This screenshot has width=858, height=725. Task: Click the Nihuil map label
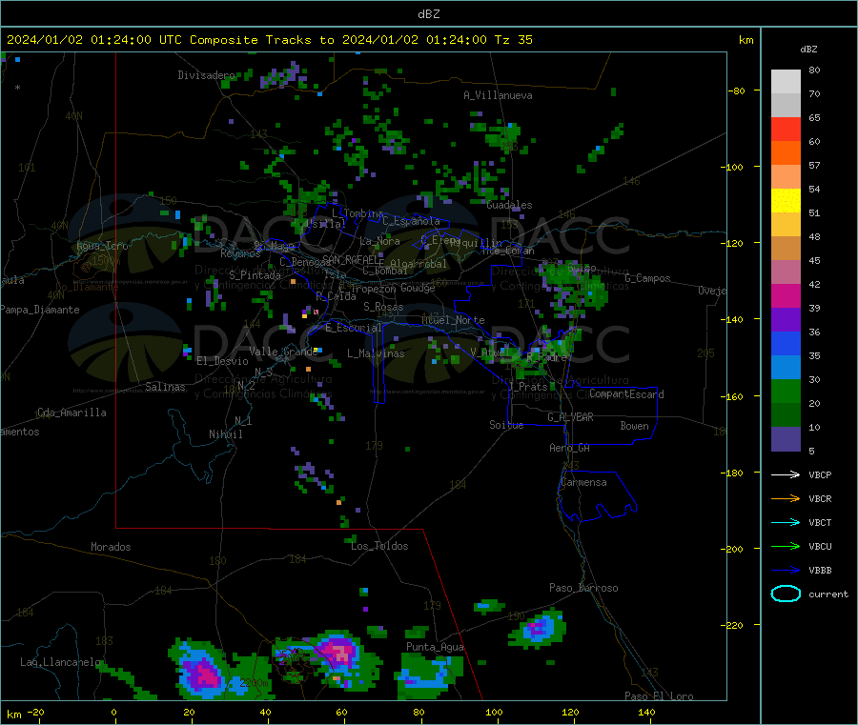[x=225, y=434]
